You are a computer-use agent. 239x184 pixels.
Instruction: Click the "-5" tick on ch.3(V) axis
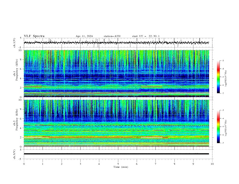[21, 159]
